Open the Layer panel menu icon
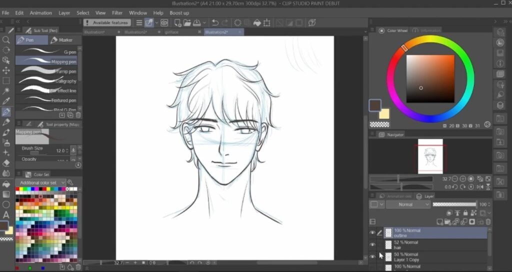 coord(372,196)
